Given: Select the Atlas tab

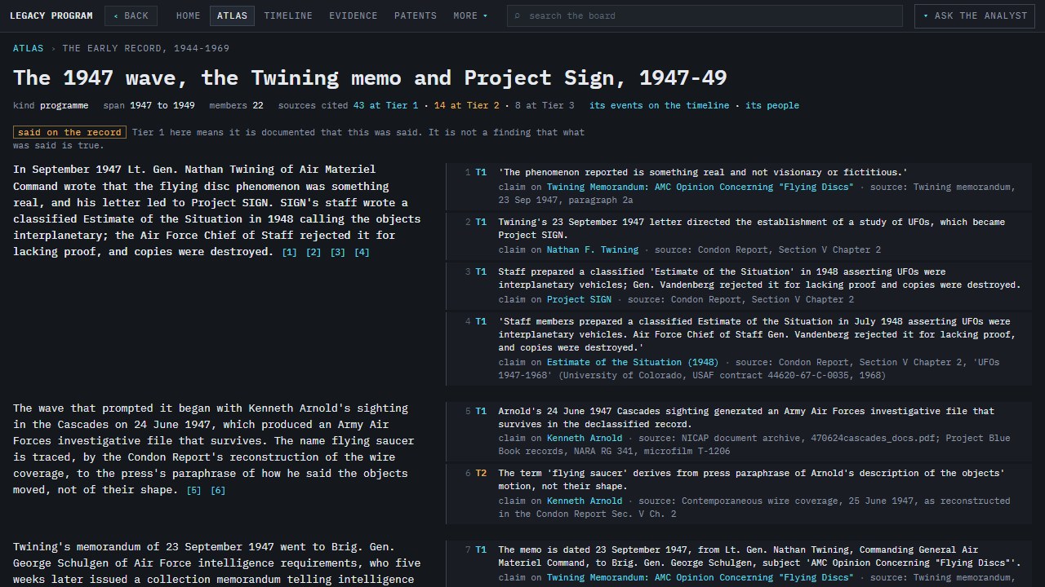Looking at the screenshot, I should [x=232, y=15].
